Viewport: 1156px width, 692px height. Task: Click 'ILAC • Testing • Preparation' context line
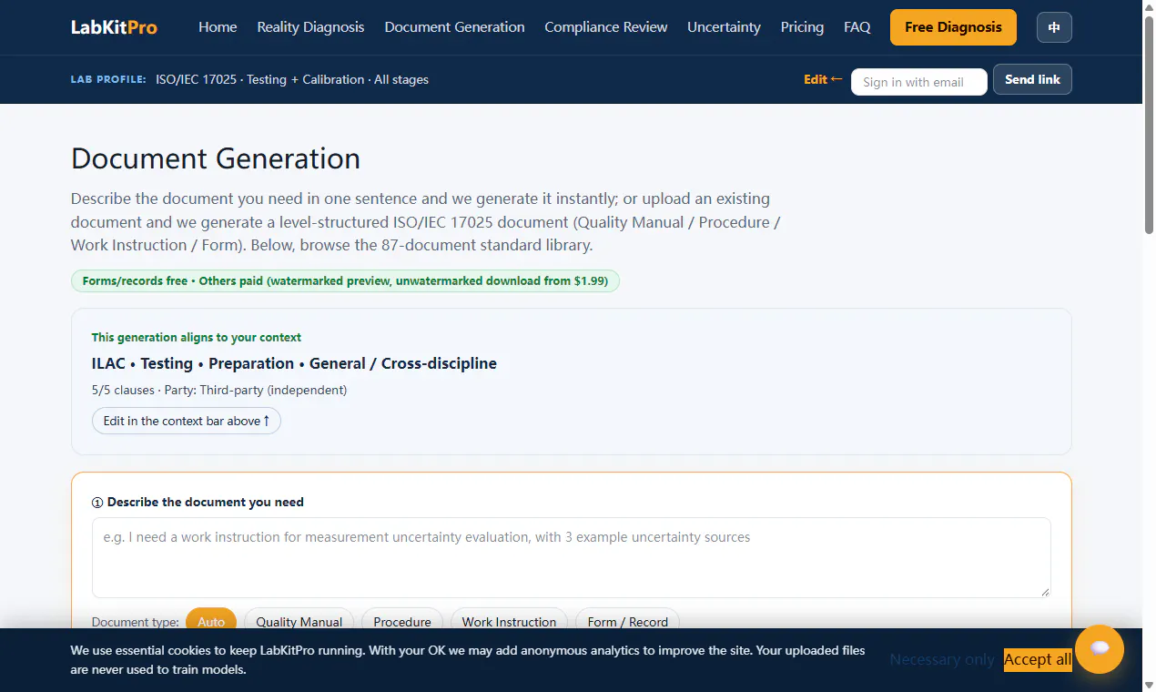pos(294,363)
